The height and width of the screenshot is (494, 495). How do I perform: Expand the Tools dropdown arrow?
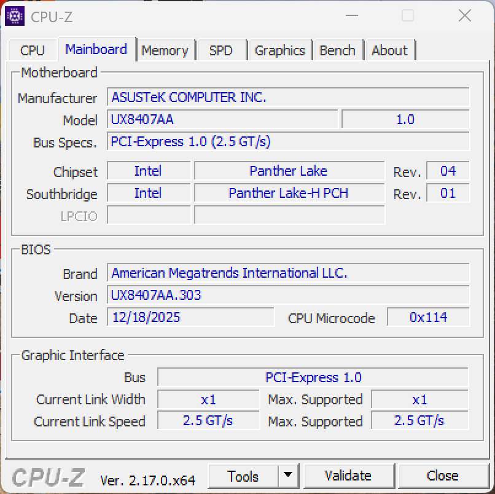[x=287, y=476]
